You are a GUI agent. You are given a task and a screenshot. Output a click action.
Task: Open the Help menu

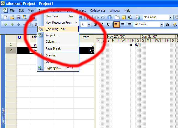(x=127, y=10)
